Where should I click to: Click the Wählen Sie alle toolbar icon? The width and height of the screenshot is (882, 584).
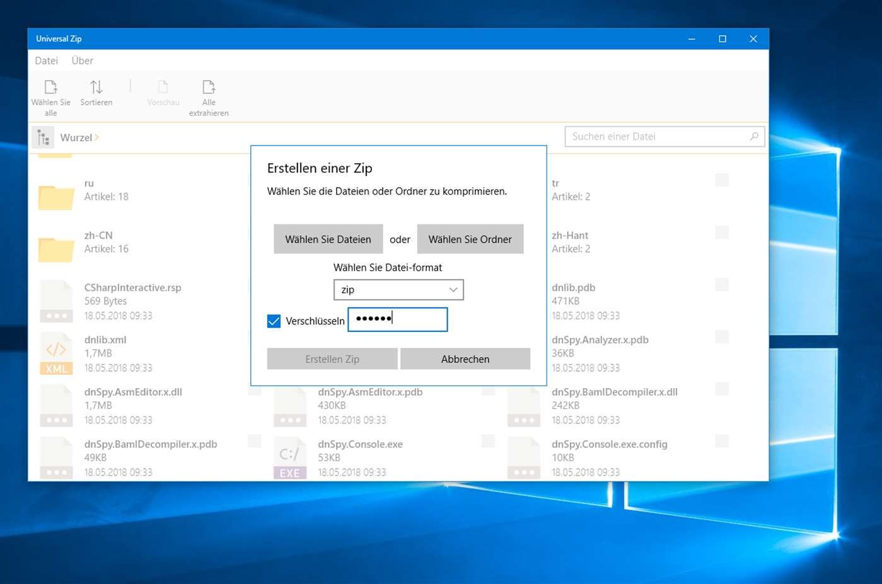[50, 87]
